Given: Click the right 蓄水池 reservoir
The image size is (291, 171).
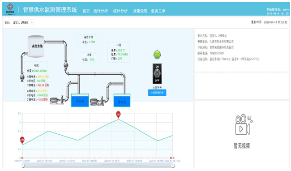Looking at the screenshot, I should coord(122,100).
